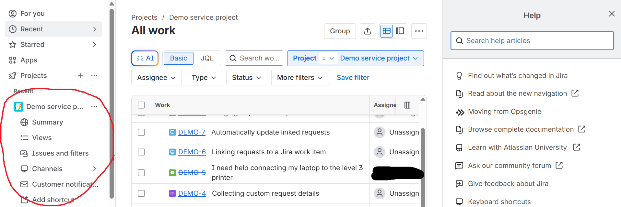The image size is (621, 207).
Task: Toggle the select-all checkbox in table header
Action: click(141, 105)
